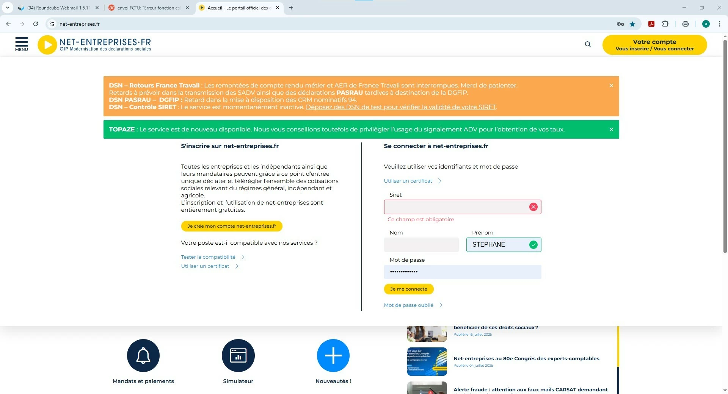The image size is (728, 394).
Task: Go forward in browser history
Action: [22, 24]
